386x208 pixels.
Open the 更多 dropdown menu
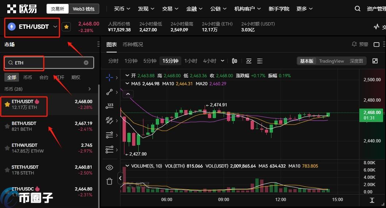point(305,9)
